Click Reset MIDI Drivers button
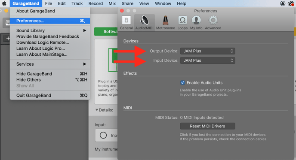 [207, 126]
